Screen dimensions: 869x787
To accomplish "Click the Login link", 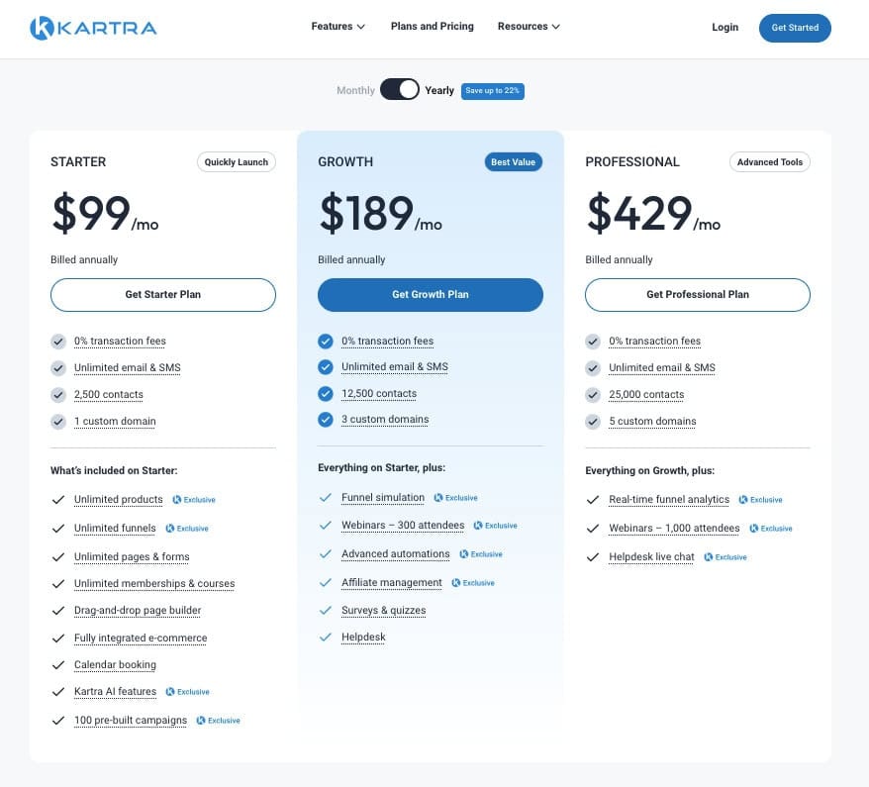I will pyautogui.click(x=724, y=27).
